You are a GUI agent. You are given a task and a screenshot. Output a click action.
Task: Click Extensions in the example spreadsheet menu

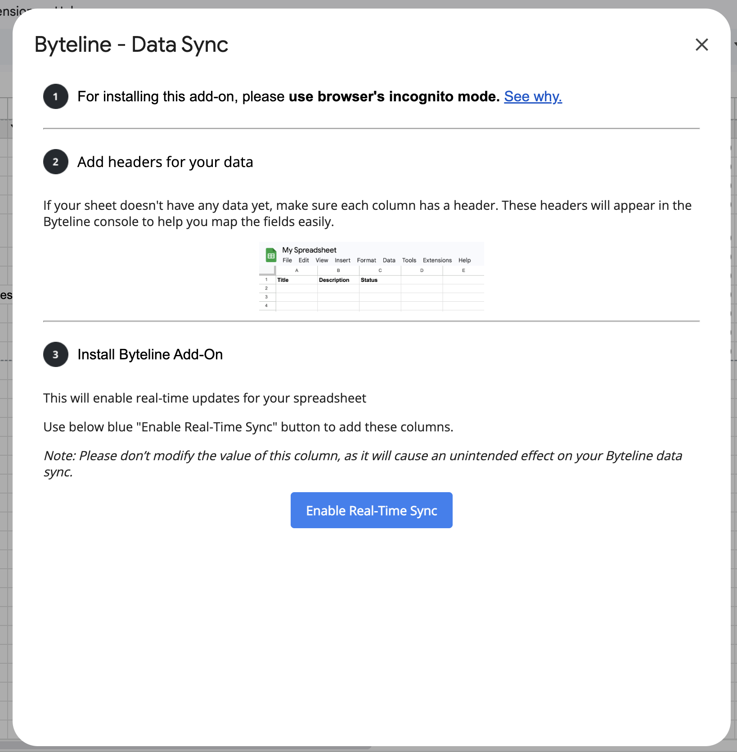point(437,260)
